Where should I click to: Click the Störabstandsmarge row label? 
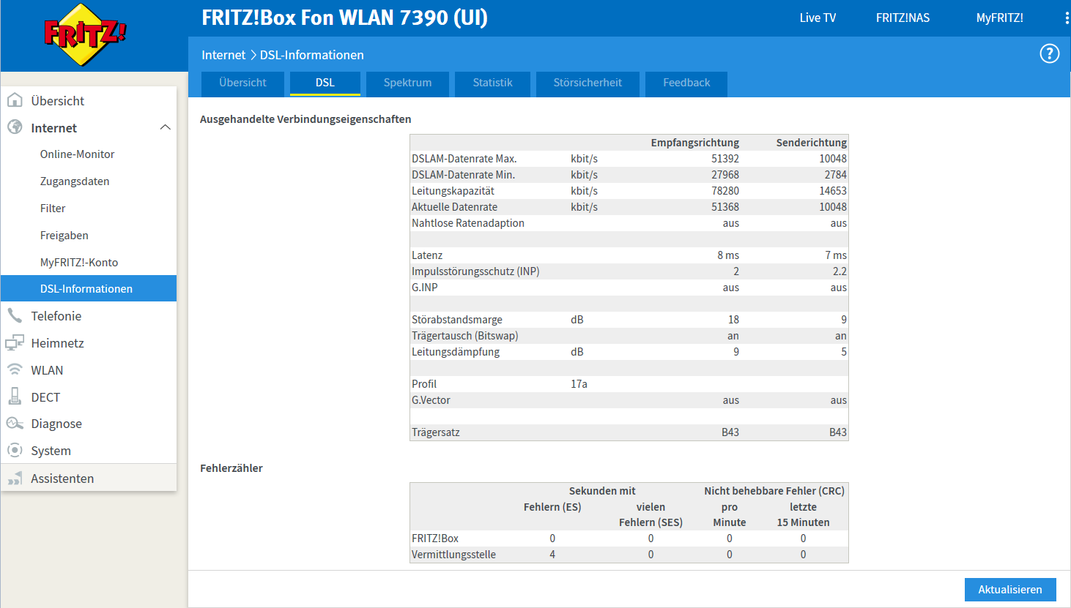point(456,320)
